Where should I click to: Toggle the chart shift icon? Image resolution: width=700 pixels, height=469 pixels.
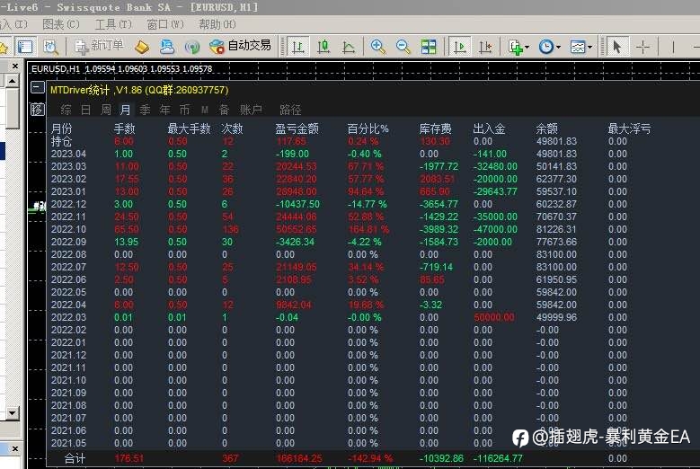(x=485, y=47)
